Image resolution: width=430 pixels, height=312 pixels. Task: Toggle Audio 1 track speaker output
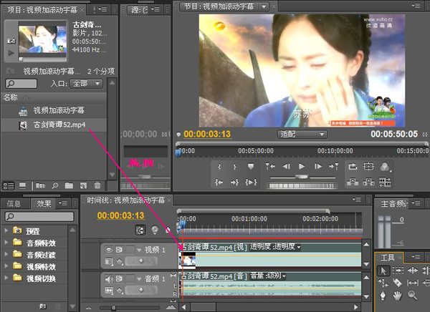coord(109,279)
